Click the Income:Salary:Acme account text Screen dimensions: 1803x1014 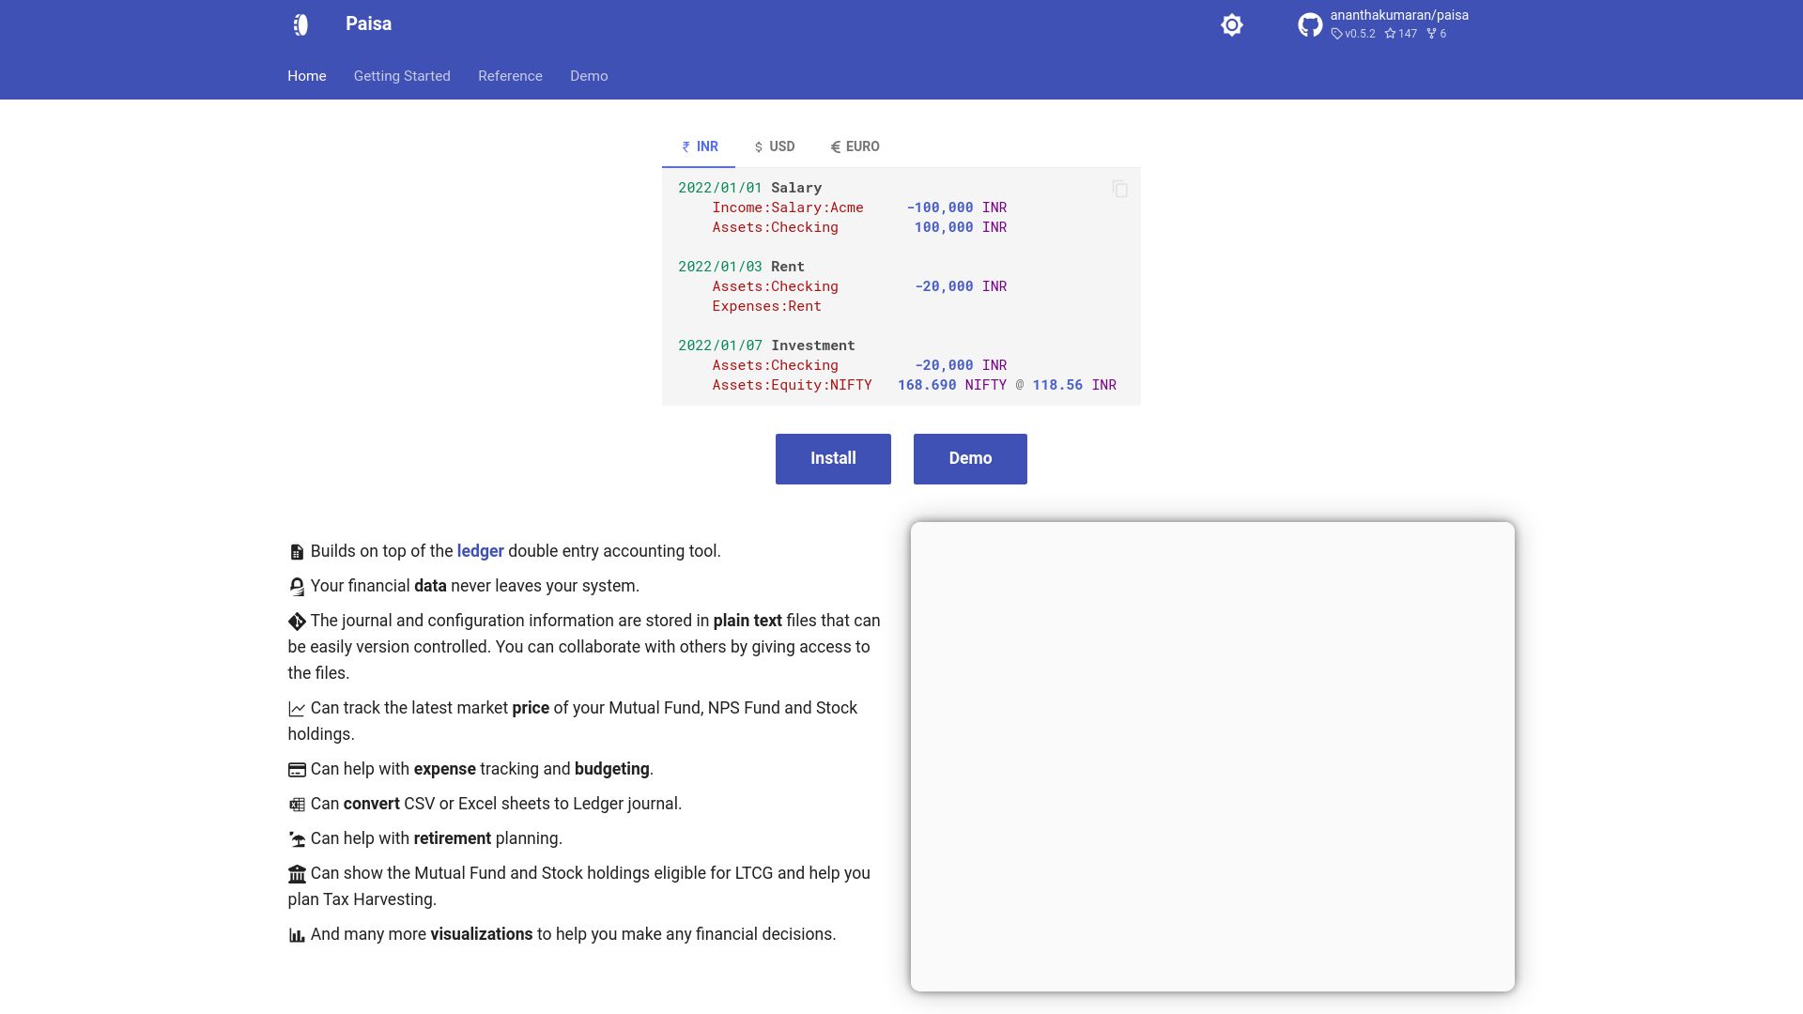pyautogui.click(x=787, y=207)
